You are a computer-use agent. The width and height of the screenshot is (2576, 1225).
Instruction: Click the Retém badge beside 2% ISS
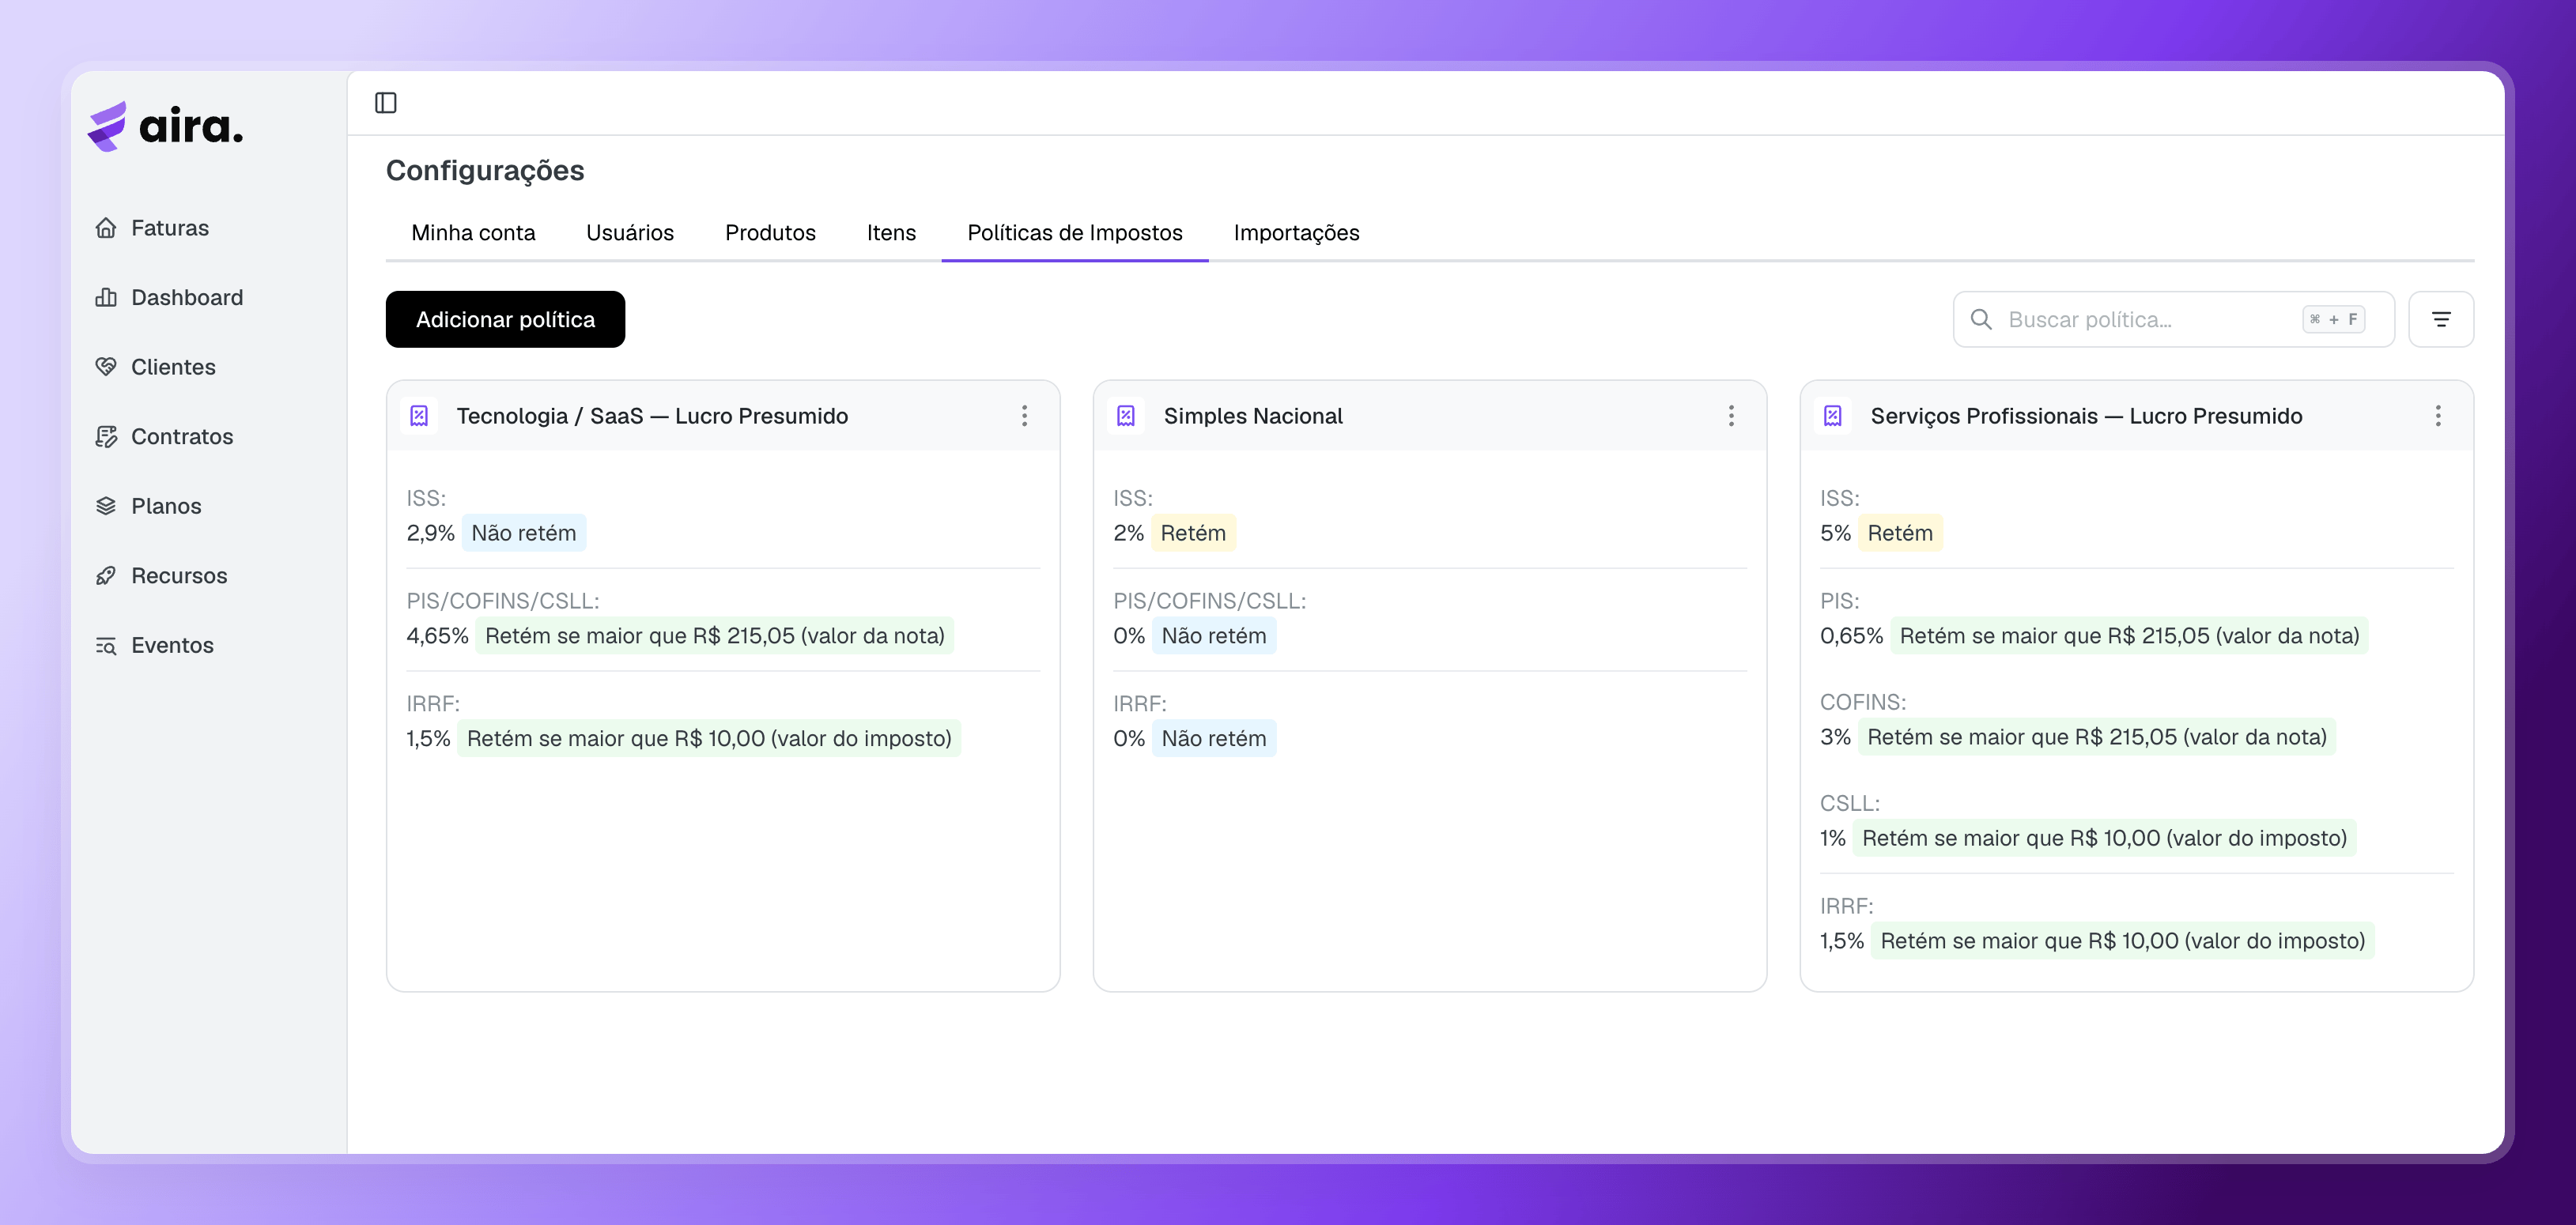tap(1193, 533)
